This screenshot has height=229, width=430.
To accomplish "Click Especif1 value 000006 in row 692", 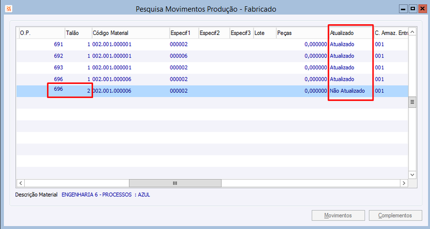I will click(179, 56).
